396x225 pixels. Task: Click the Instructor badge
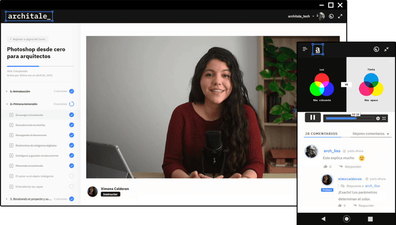(110, 194)
